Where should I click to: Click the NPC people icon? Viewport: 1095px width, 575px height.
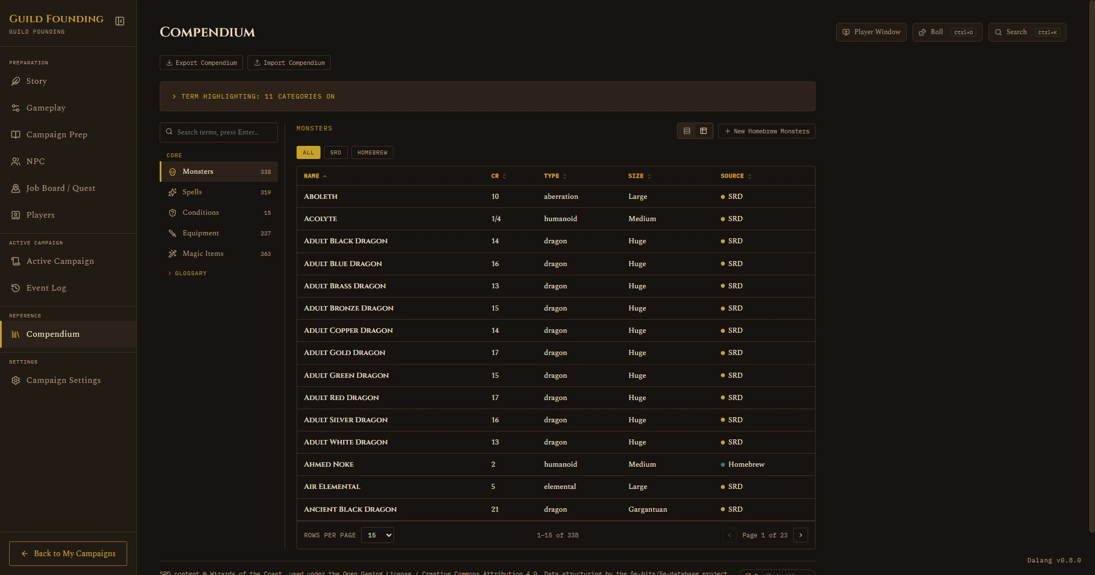point(15,161)
